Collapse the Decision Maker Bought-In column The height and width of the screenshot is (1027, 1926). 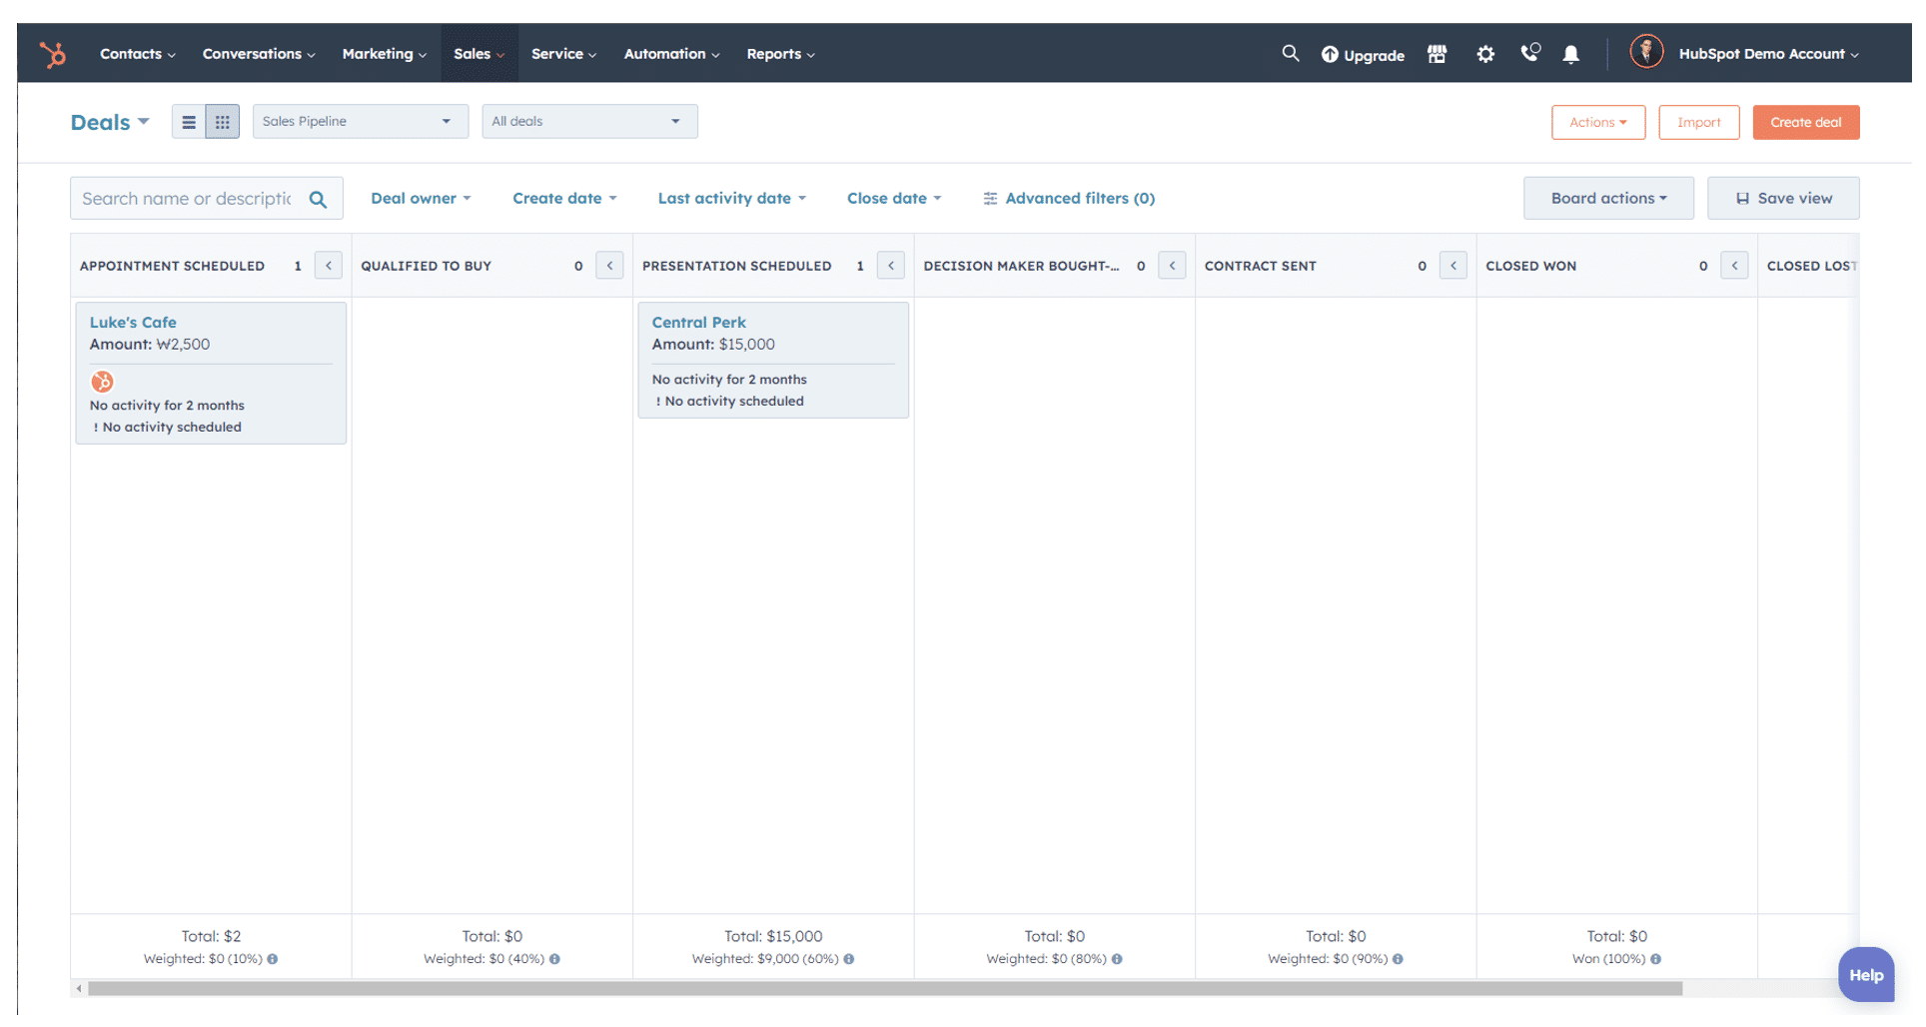point(1172,266)
